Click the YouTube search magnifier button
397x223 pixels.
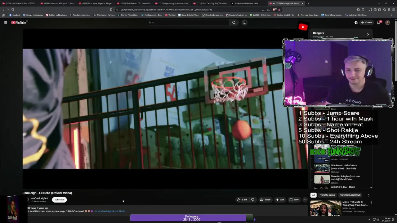[x=234, y=22]
